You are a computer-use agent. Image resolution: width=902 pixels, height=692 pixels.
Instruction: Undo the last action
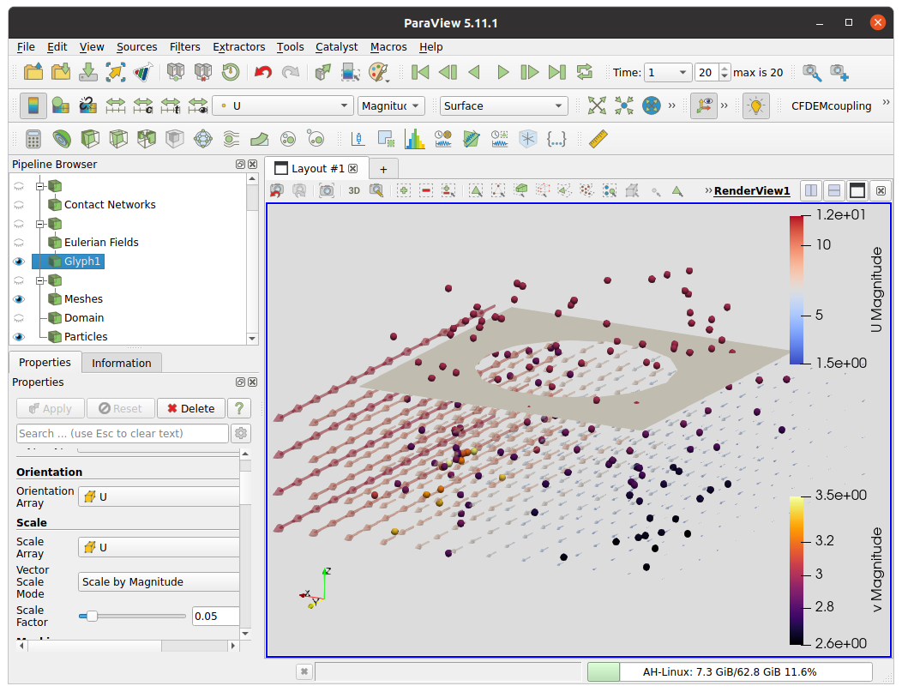point(263,72)
